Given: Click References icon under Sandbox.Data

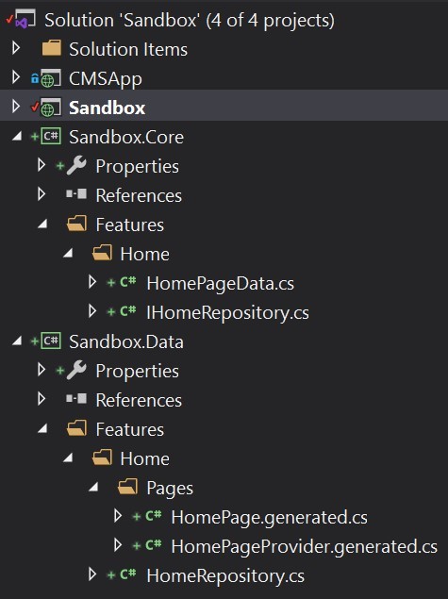Looking at the screenshot, I should pyautogui.click(x=76, y=399).
